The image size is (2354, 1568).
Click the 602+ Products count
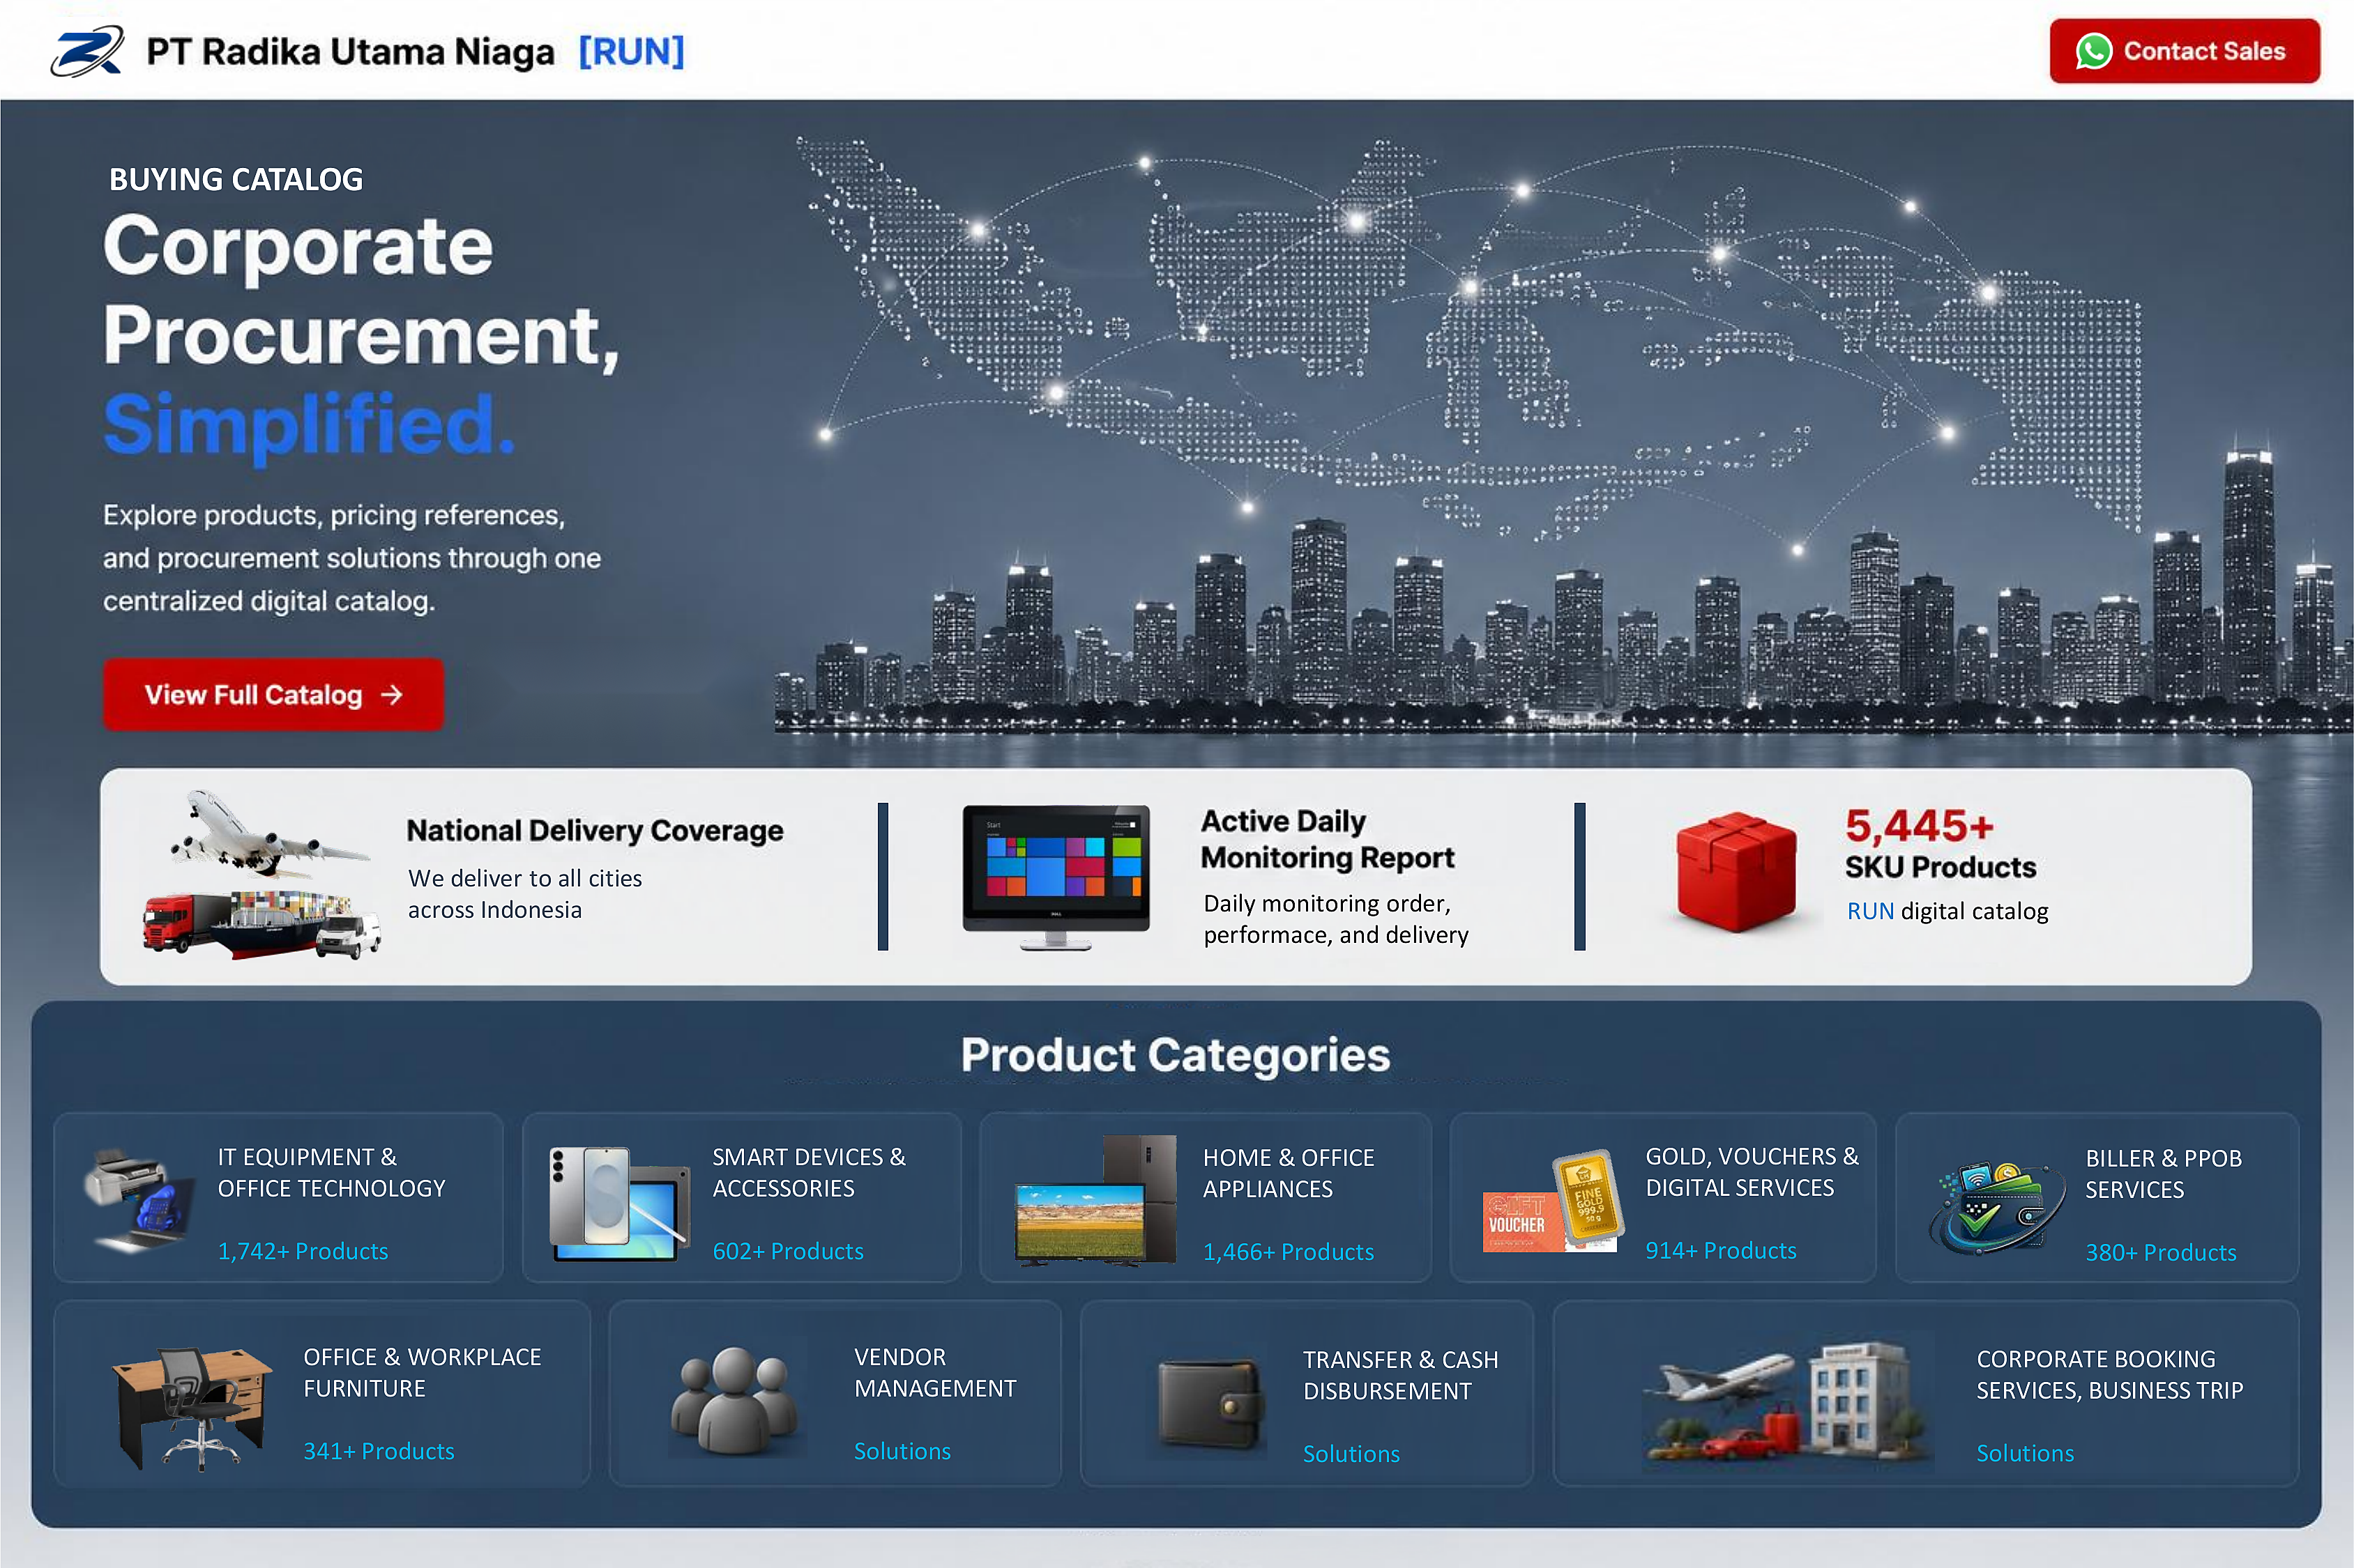coord(787,1251)
